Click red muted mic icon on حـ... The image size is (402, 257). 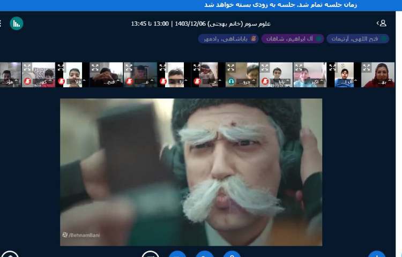197,81
